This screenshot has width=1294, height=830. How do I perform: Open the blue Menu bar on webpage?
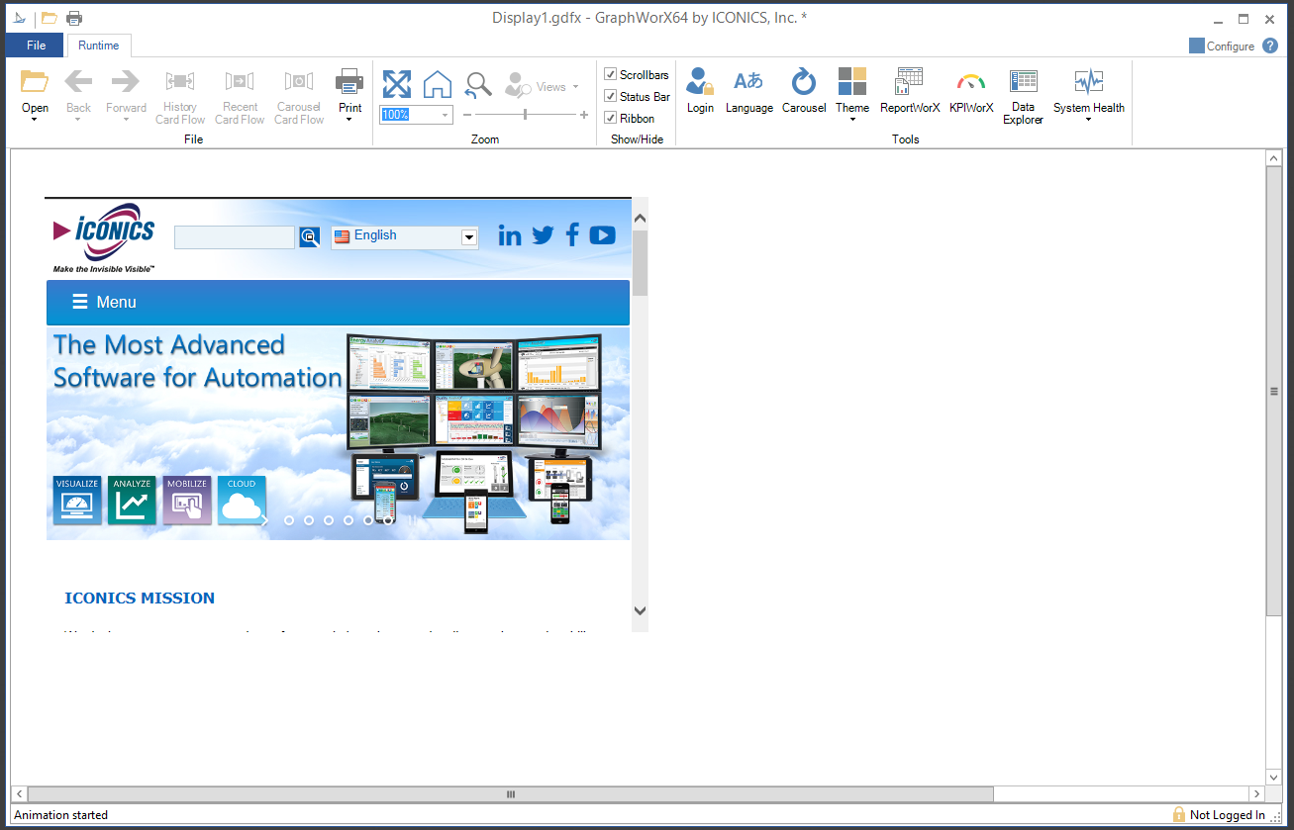[338, 303]
